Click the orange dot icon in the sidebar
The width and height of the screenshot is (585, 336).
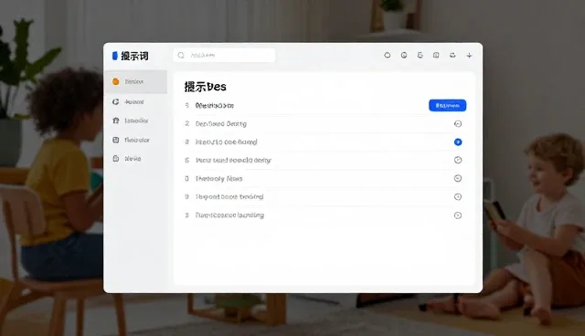pyautogui.click(x=116, y=81)
